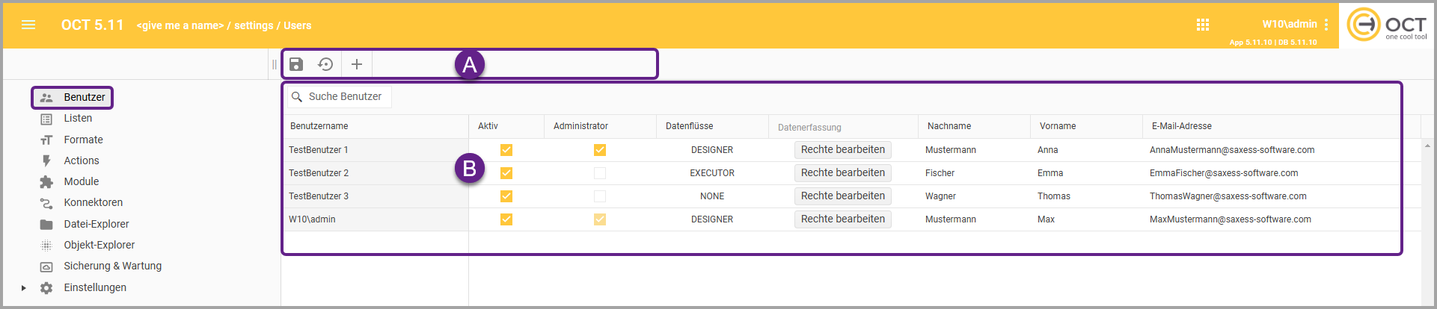Open the apps grid icon
1437x309 pixels.
(1202, 25)
